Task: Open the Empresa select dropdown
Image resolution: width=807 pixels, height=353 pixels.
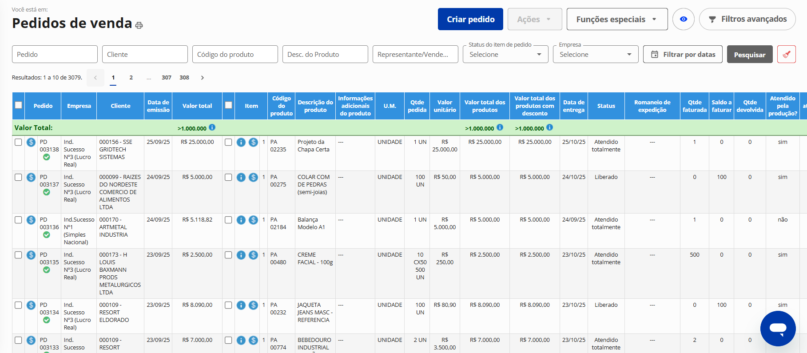Action: pyautogui.click(x=595, y=55)
